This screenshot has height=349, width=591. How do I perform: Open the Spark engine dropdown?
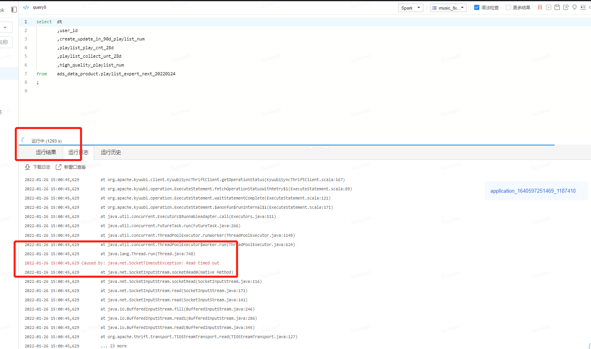coord(411,7)
